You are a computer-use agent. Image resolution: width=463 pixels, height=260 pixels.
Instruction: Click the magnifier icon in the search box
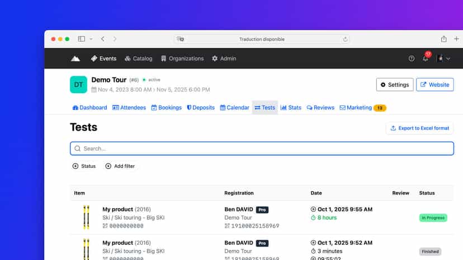pos(77,148)
